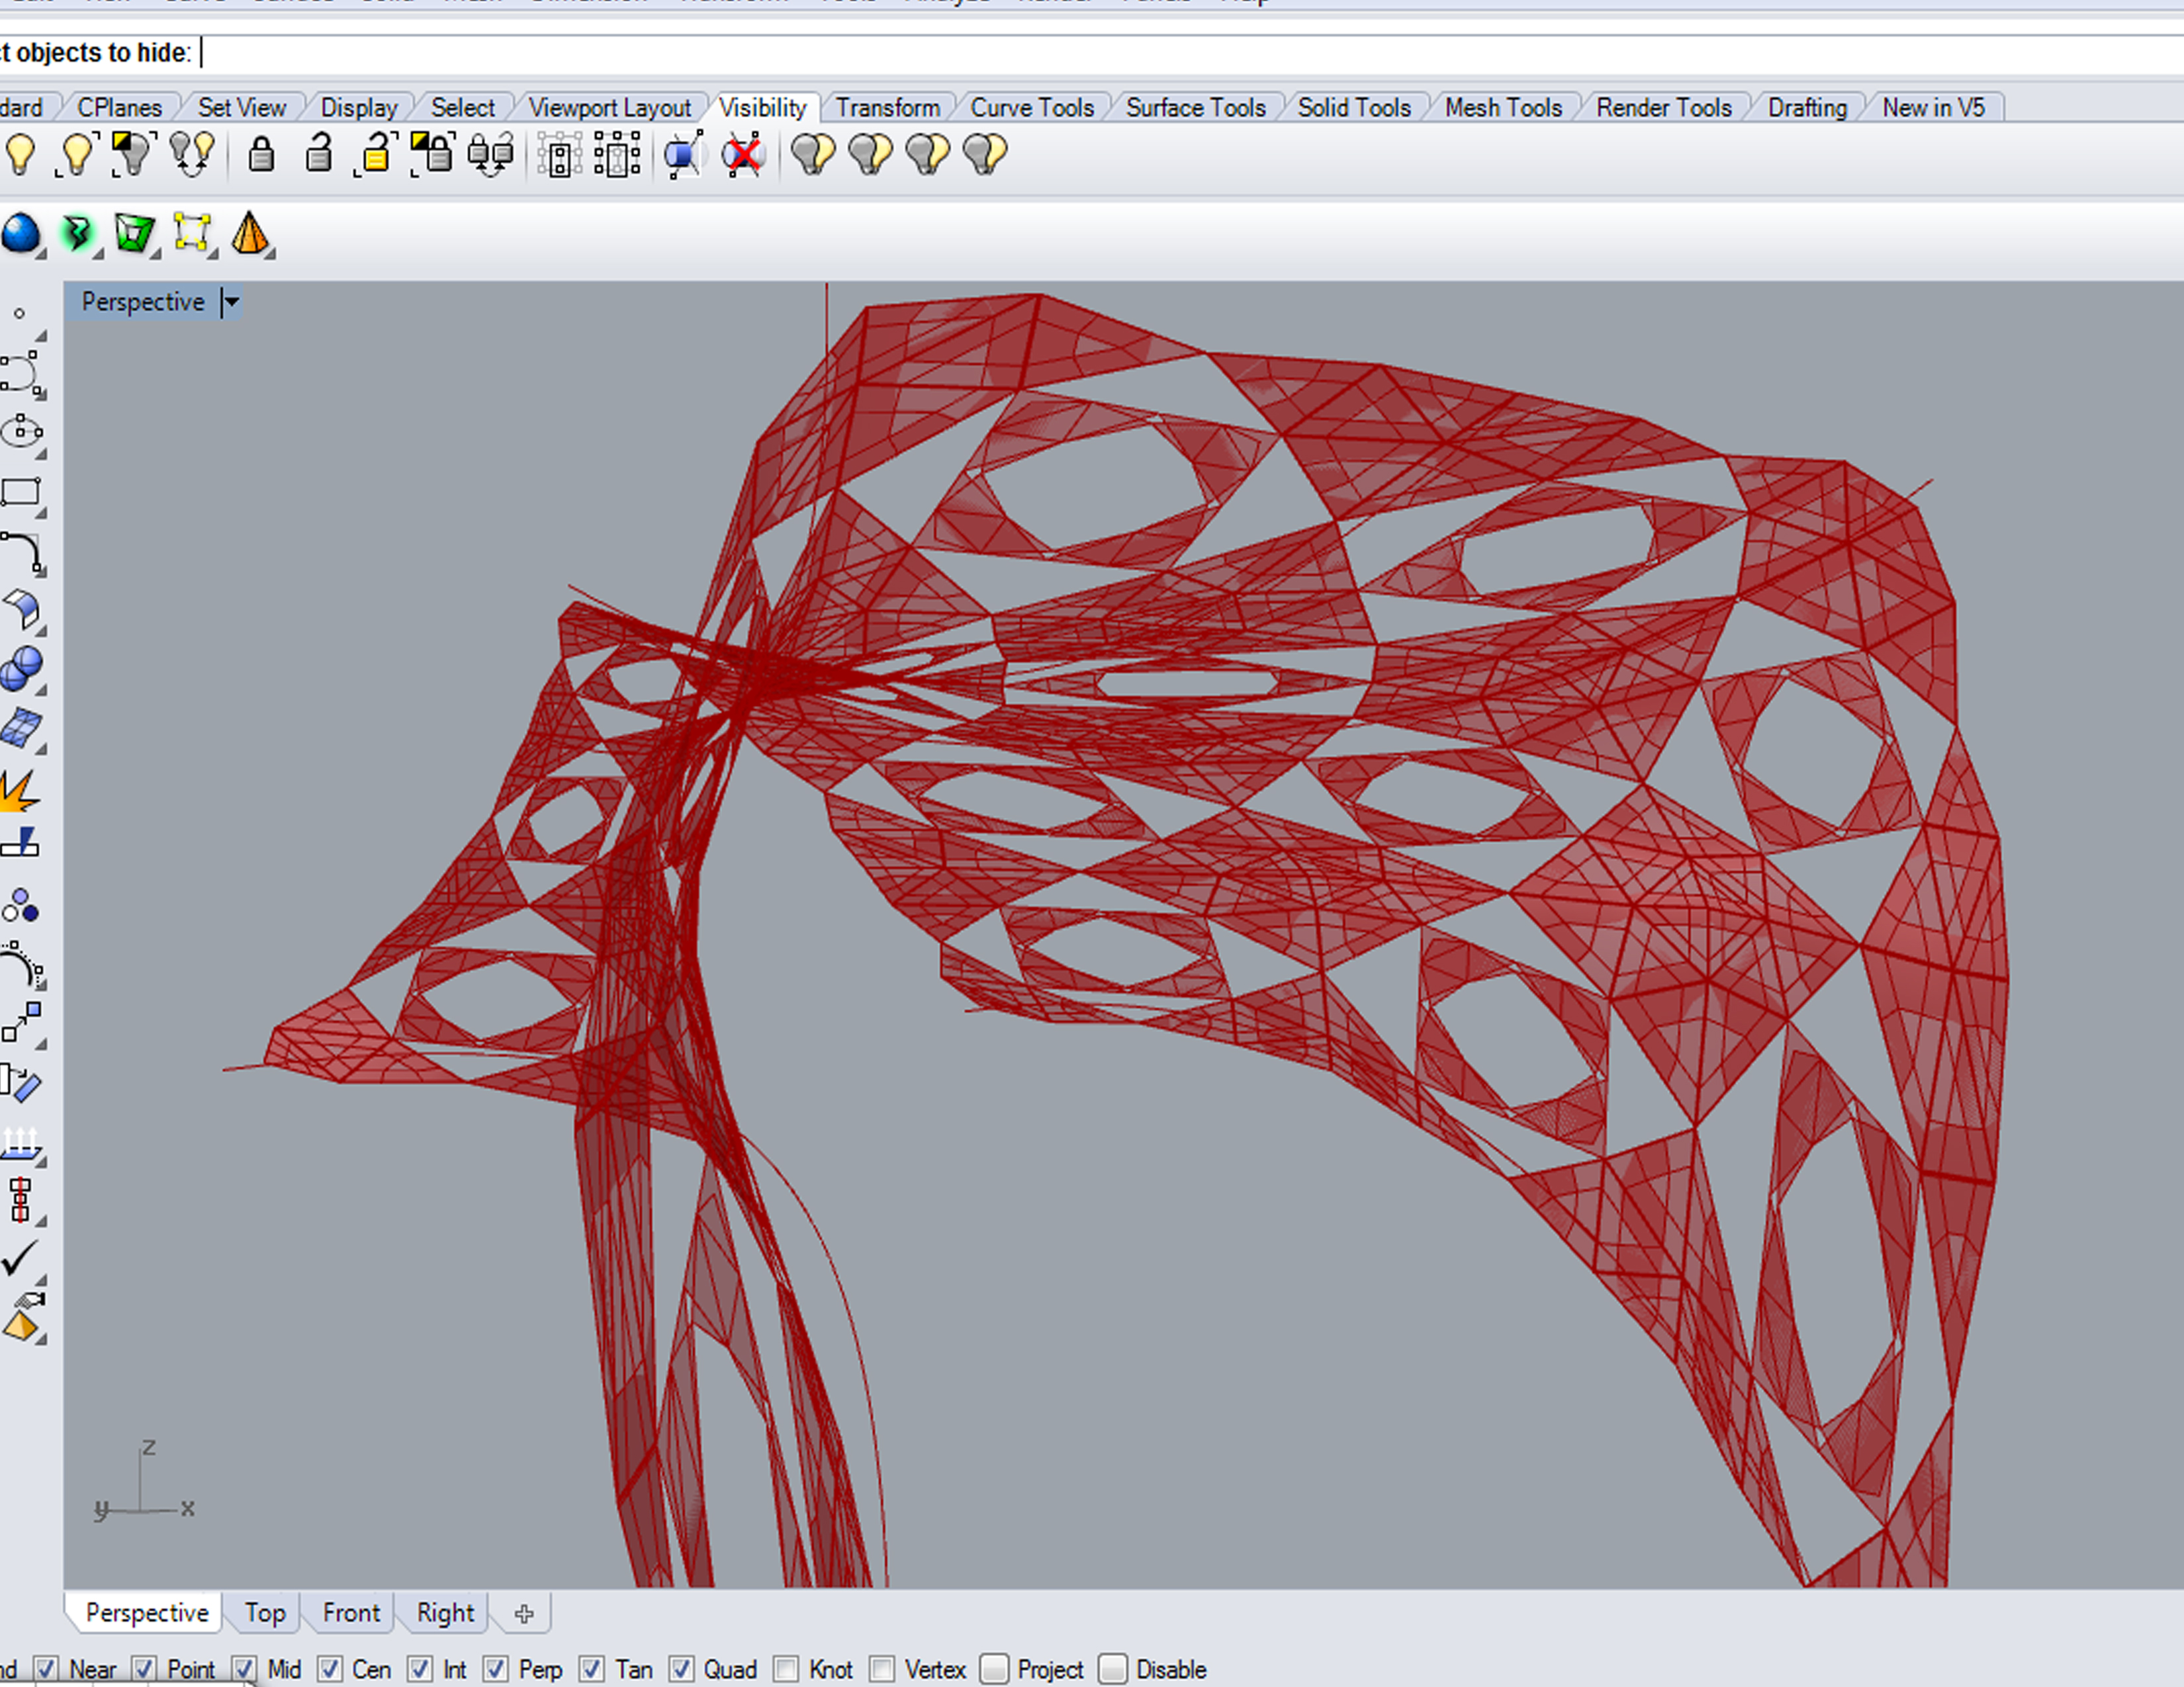Screen dimensions: 2184x1687
Task: Add a new viewport tab with plus button
Action: 524,1613
